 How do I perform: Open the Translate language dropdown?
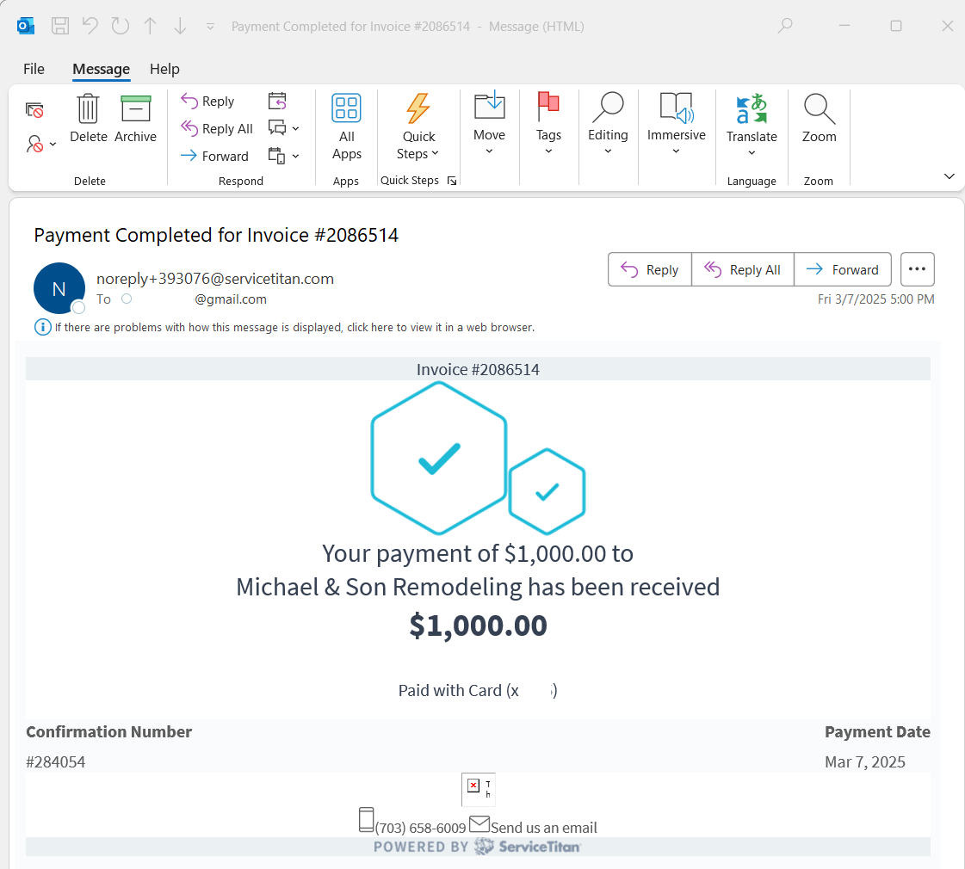[x=752, y=145]
